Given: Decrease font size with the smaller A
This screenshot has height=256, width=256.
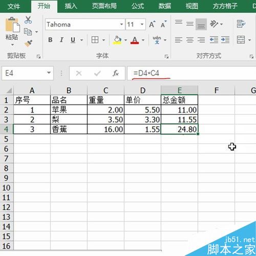Looking at the screenshot, I should coord(164,24).
